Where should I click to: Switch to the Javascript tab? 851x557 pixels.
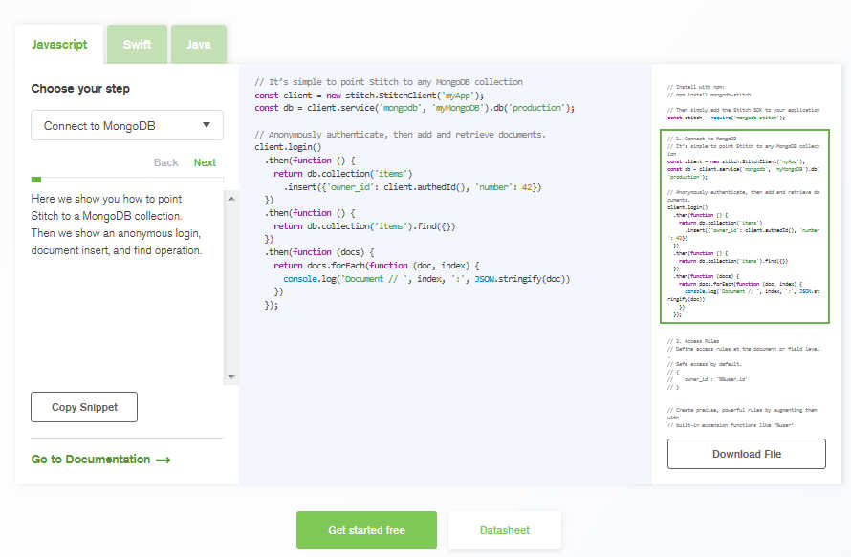[x=59, y=45]
